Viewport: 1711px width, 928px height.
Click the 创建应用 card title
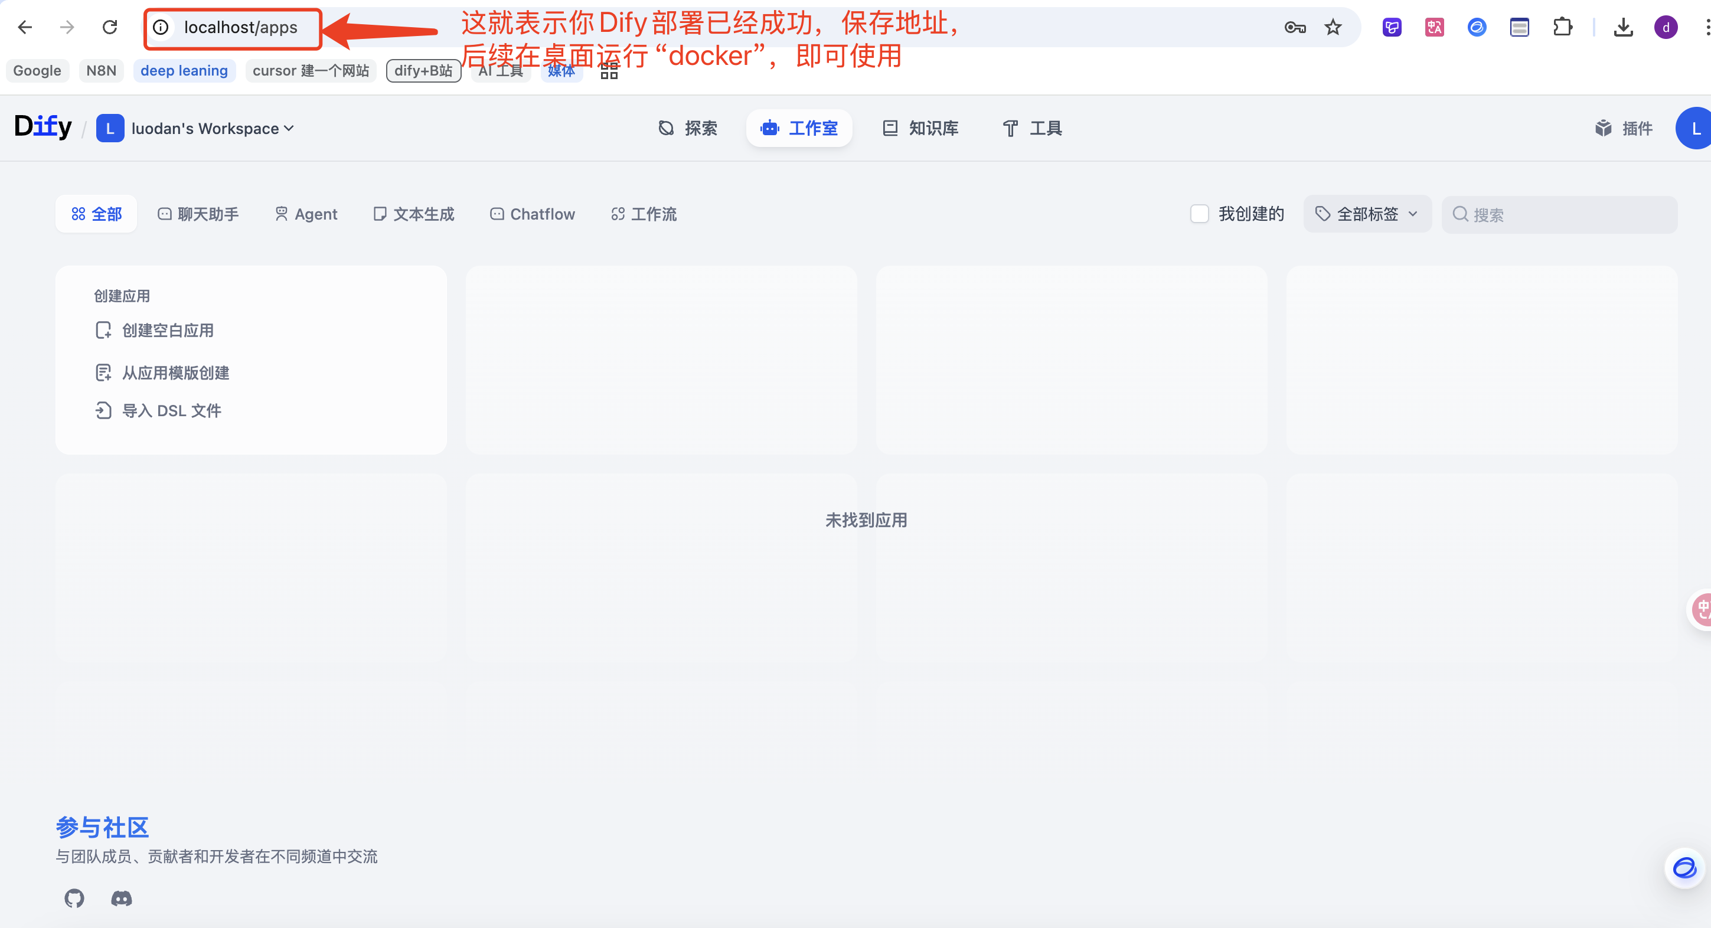[122, 296]
